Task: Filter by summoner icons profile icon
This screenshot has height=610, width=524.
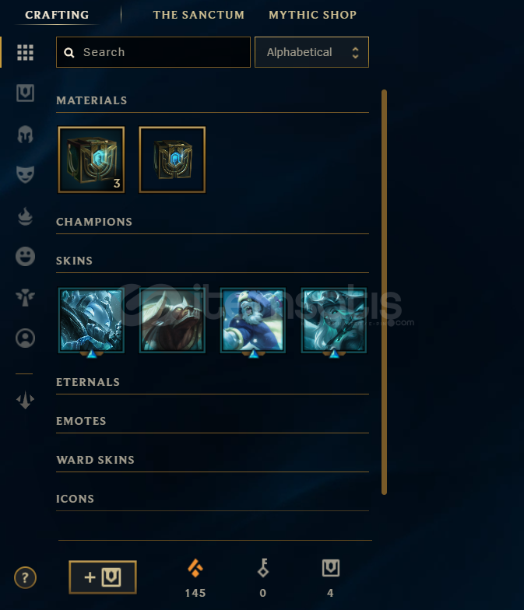Action: [x=25, y=338]
